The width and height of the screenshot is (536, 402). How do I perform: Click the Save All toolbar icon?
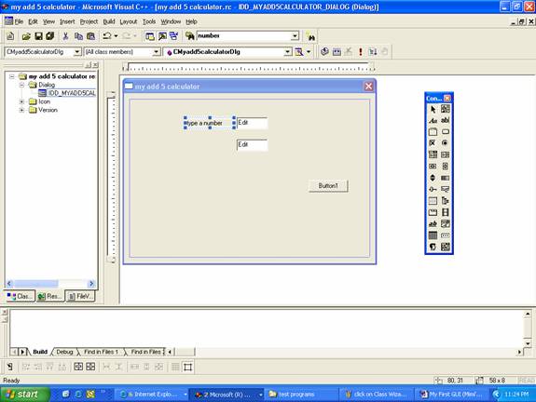[x=50, y=36]
